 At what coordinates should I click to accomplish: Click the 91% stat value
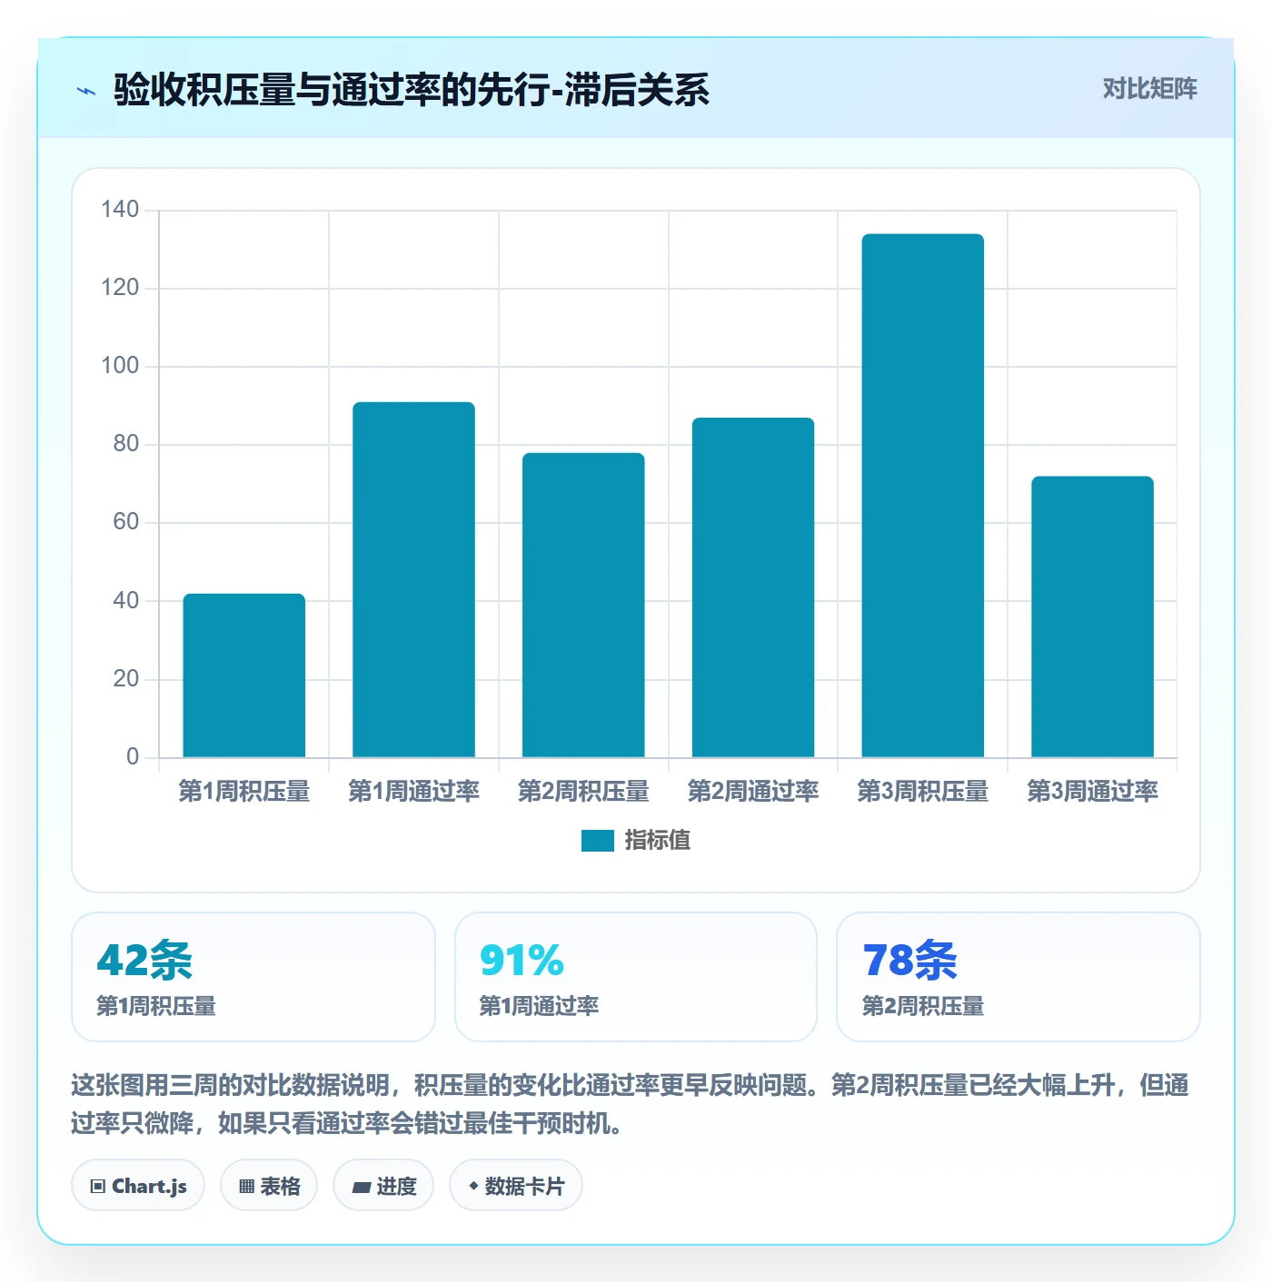522,960
